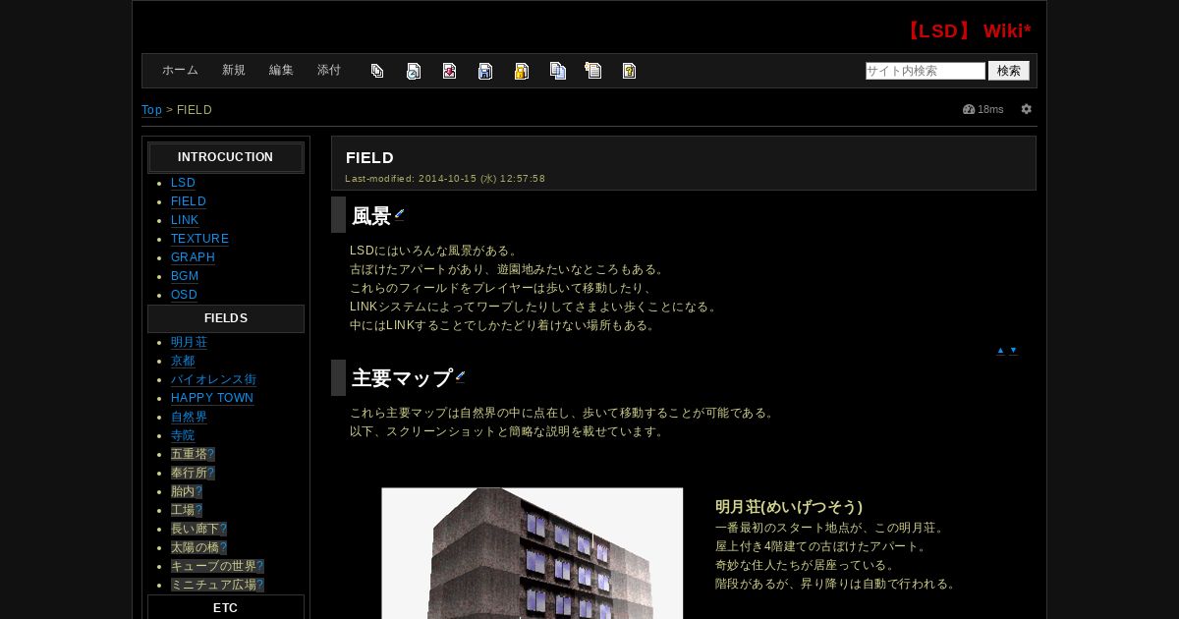Click the 風景 section heading
Screen dimensions: 1179x619
tap(371, 216)
